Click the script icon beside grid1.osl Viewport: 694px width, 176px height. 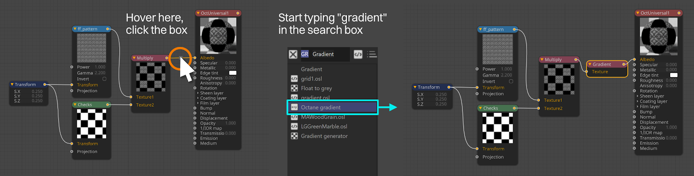click(294, 79)
